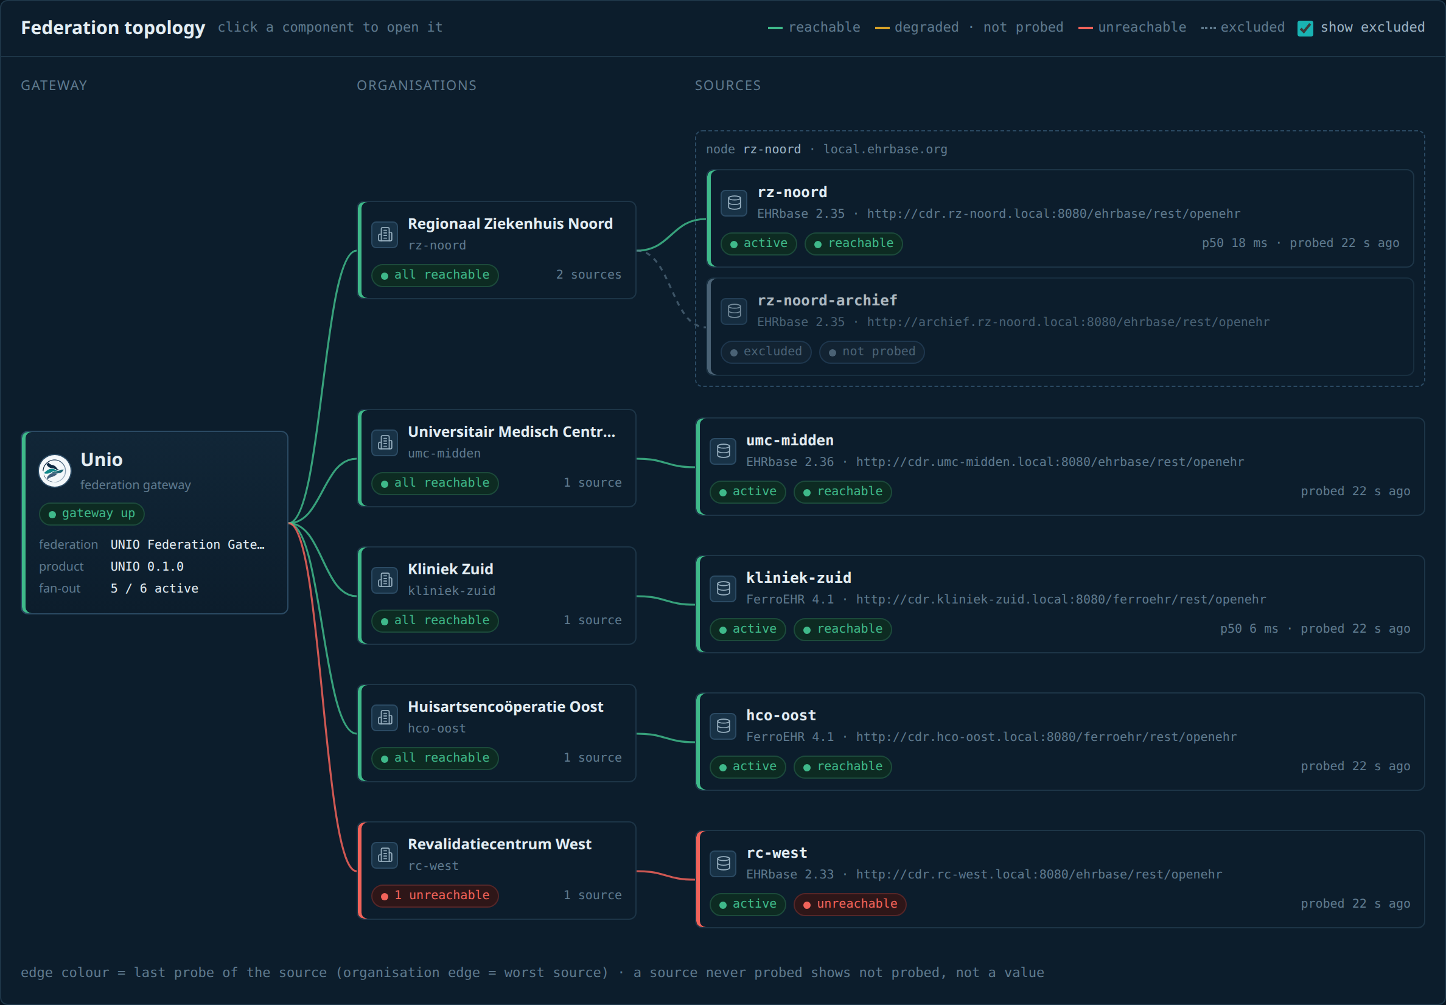The image size is (1446, 1005).
Task: Click the excluded badge on rz-noord-archief
Action: point(766,352)
